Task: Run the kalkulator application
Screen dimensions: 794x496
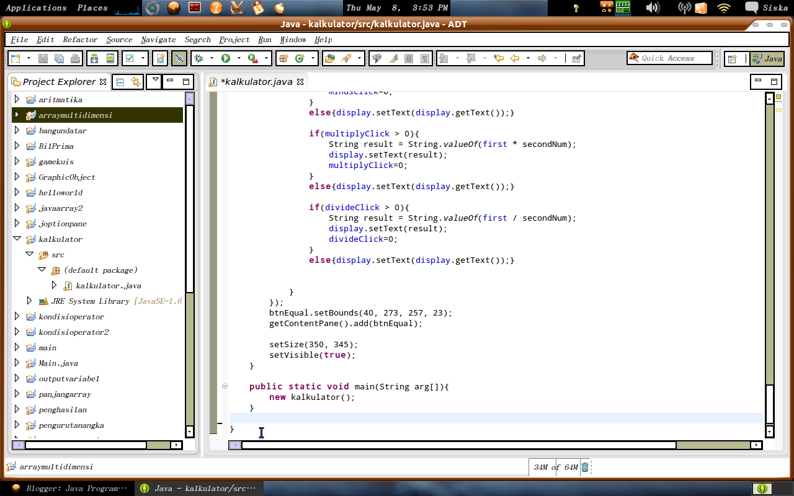Action: (x=225, y=58)
